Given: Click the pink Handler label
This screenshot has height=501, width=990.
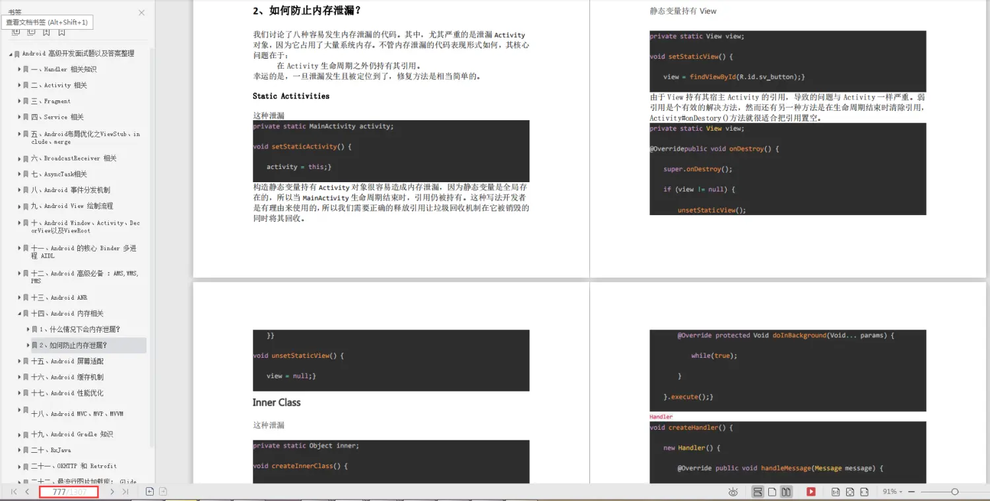Looking at the screenshot, I should [661, 417].
